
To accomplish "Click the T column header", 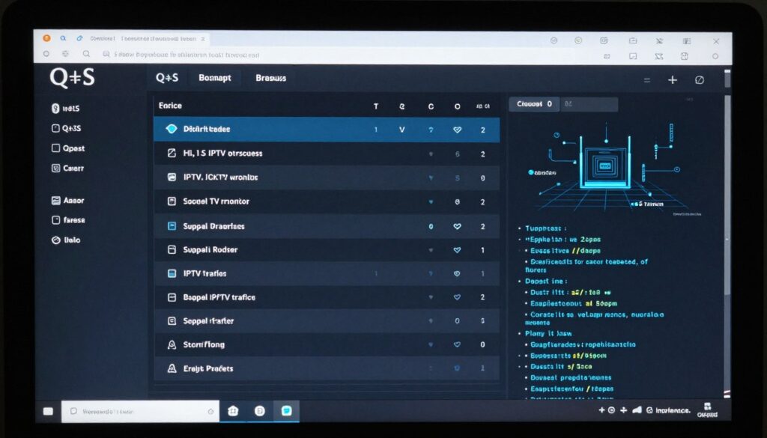I will [376, 106].
